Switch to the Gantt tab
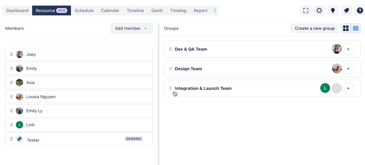This screenshot has width=365, height=165. pyautogui.click(x=157, y=11)
